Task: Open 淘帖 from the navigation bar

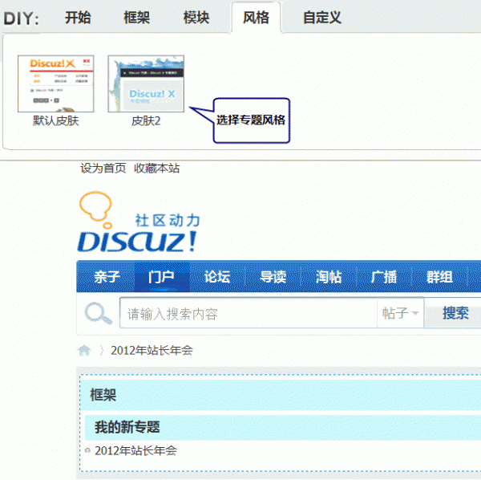Action: point(329,277)
